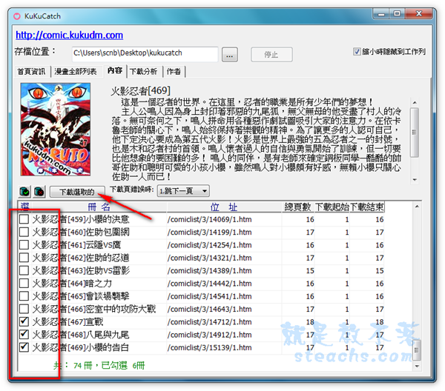Click the KuKuCatch app icon in title bar
The image size is (445, 391).
17,16
